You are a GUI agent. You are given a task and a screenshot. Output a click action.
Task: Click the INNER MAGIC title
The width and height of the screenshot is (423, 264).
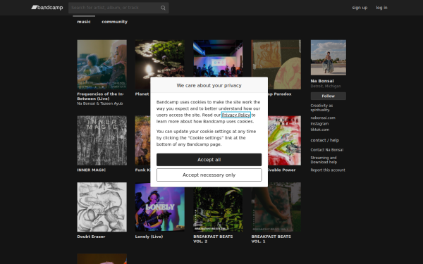pyautogui.click(x=92, y=170)
